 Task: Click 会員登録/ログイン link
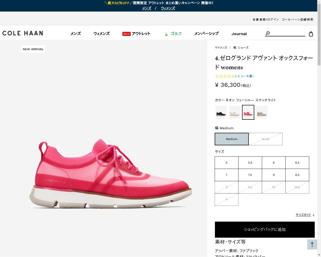point(266,20)
